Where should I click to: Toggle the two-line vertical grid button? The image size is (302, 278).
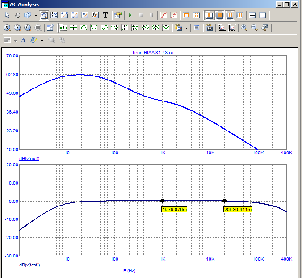240,15
